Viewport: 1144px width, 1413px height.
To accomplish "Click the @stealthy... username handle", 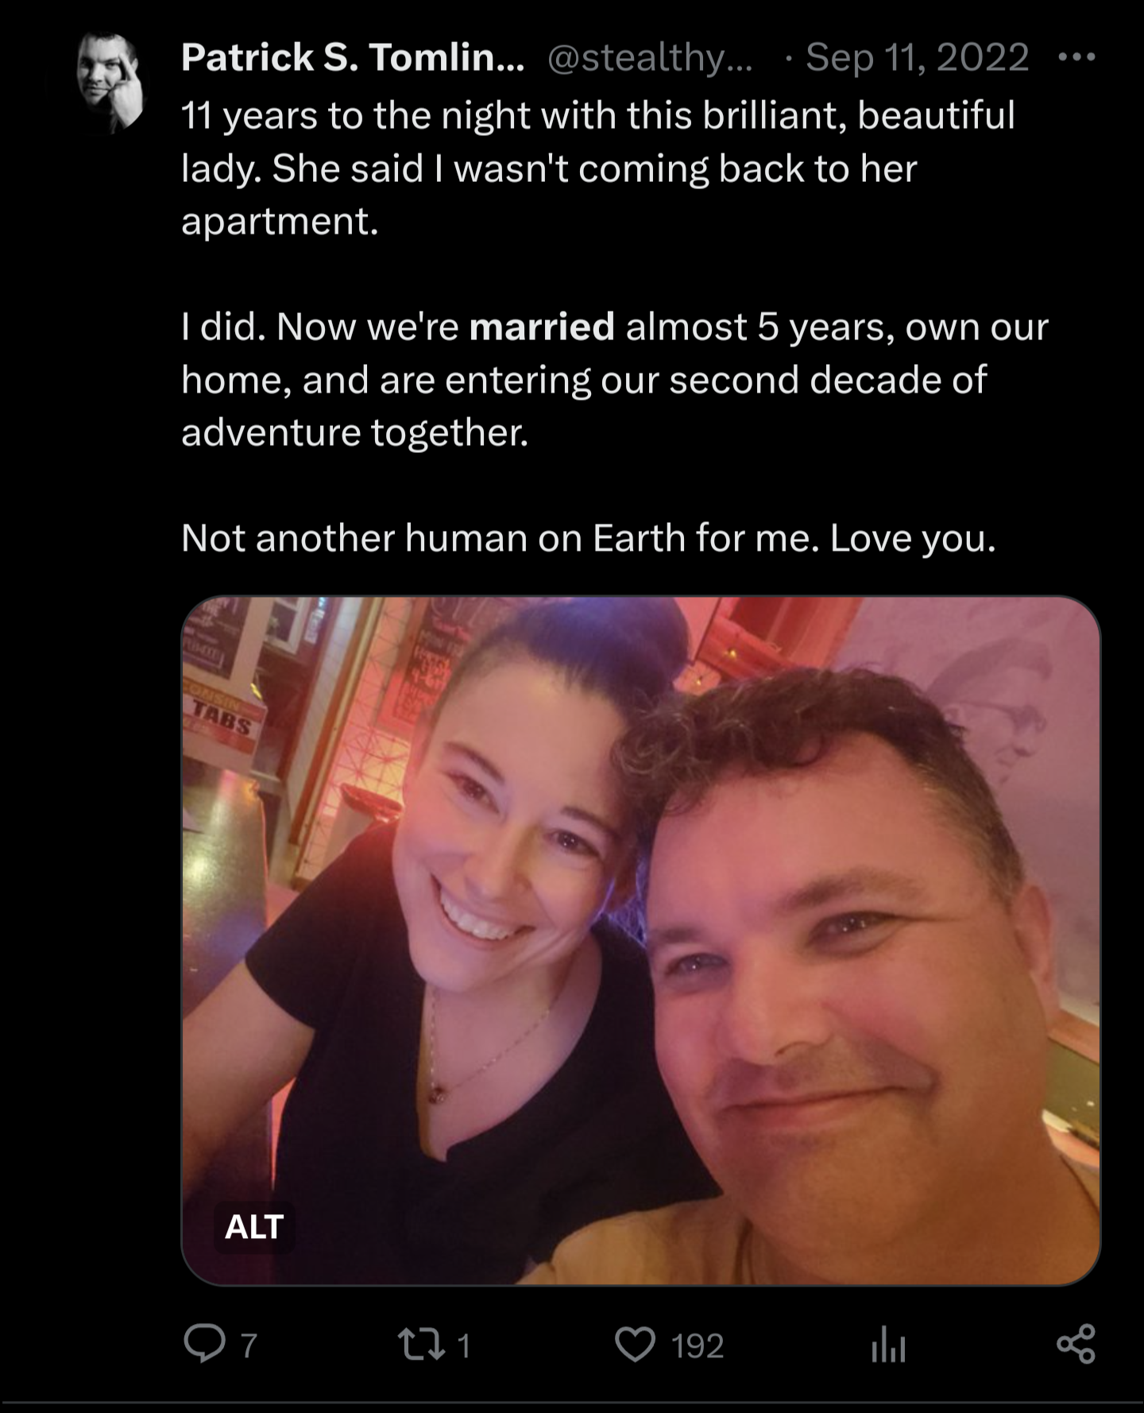I will click(650, 58).
